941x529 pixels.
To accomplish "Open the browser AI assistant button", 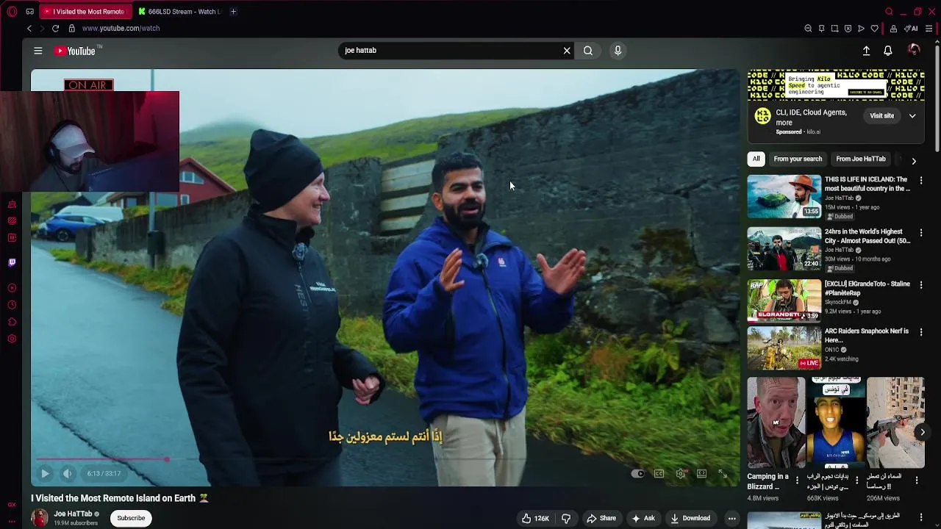I will pos(912,29).
